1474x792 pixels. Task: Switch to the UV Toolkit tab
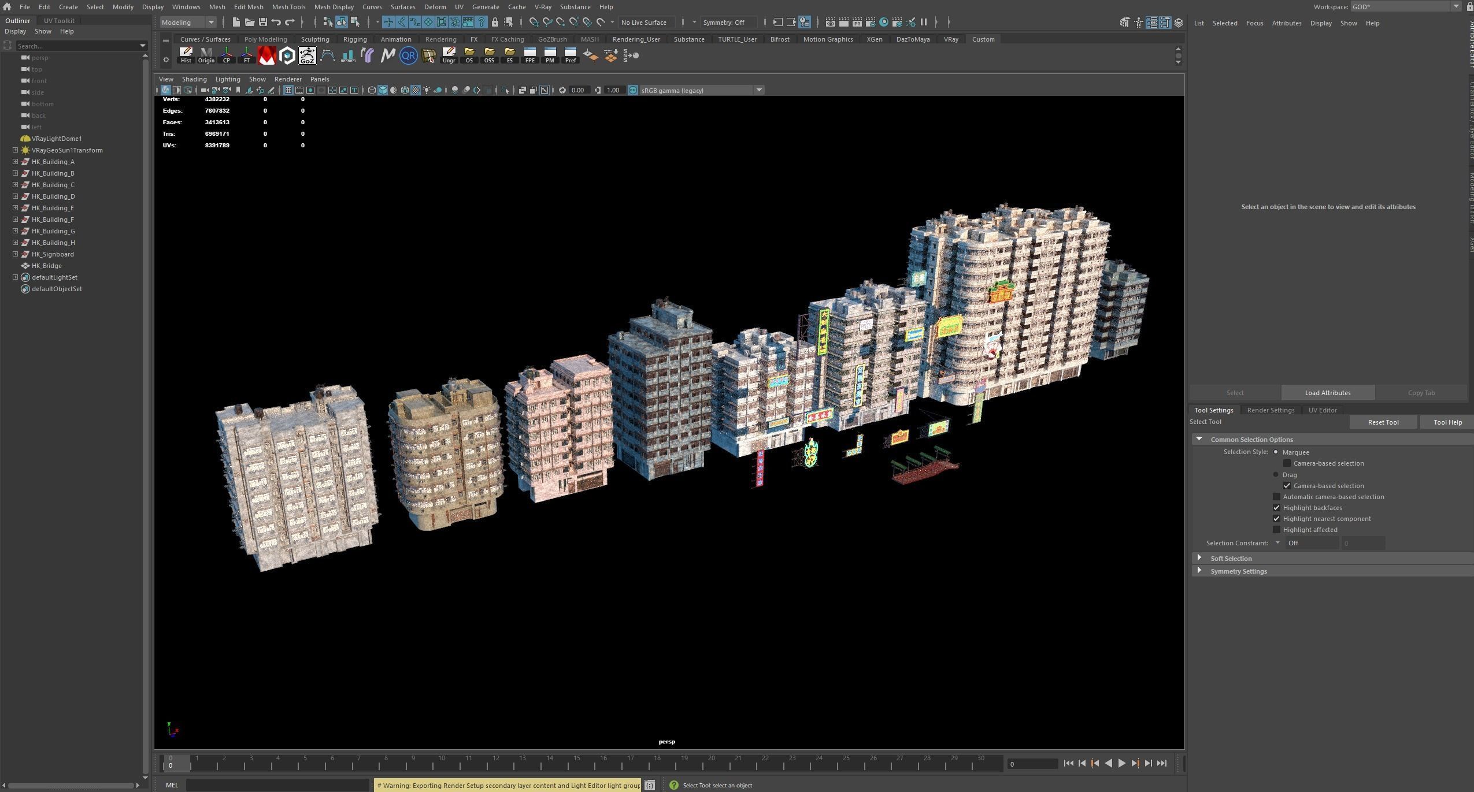[x=59, y=20]
